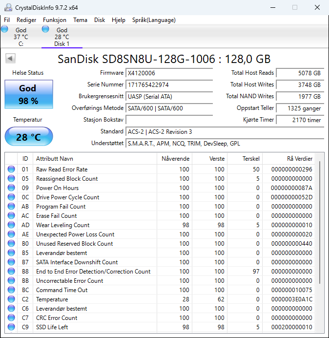The image size is (329, 338).
Task: Click blue orb of Drive Power Cycle Count
Action: [11, 197]
